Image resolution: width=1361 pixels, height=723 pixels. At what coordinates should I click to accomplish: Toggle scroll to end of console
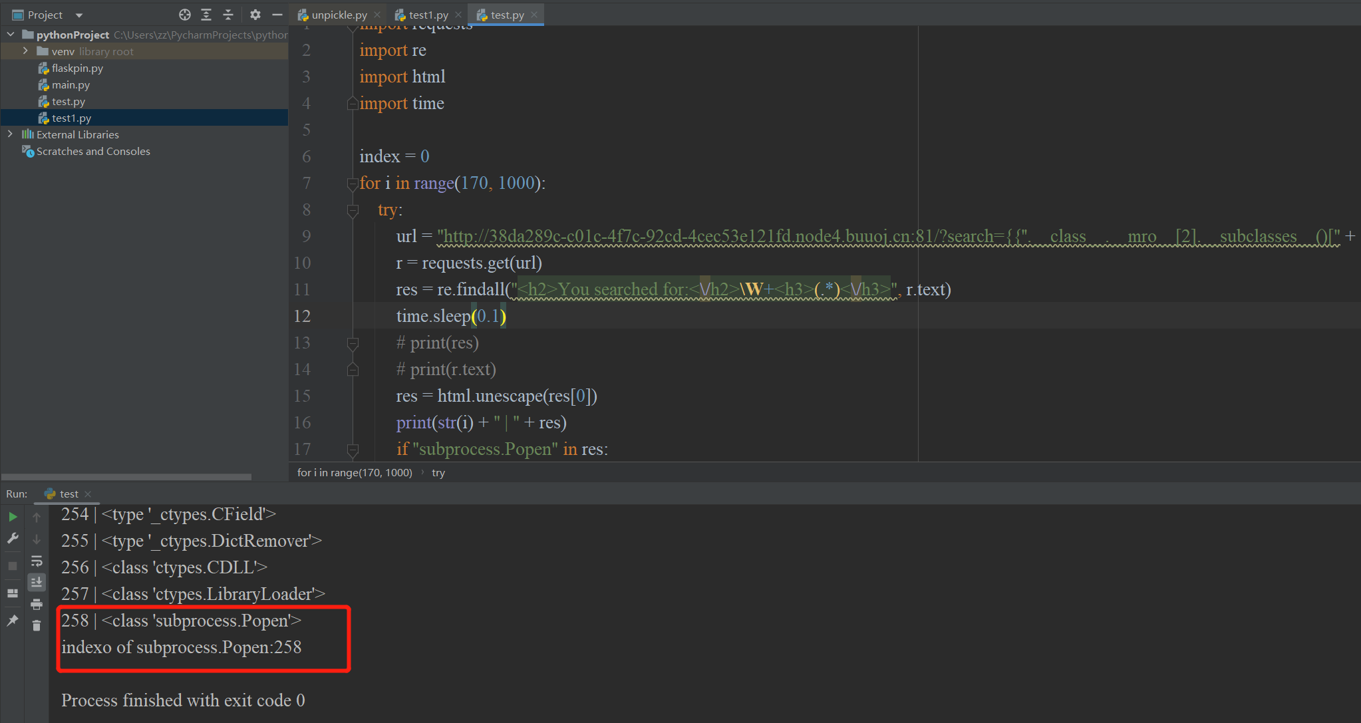coord(37,582)
